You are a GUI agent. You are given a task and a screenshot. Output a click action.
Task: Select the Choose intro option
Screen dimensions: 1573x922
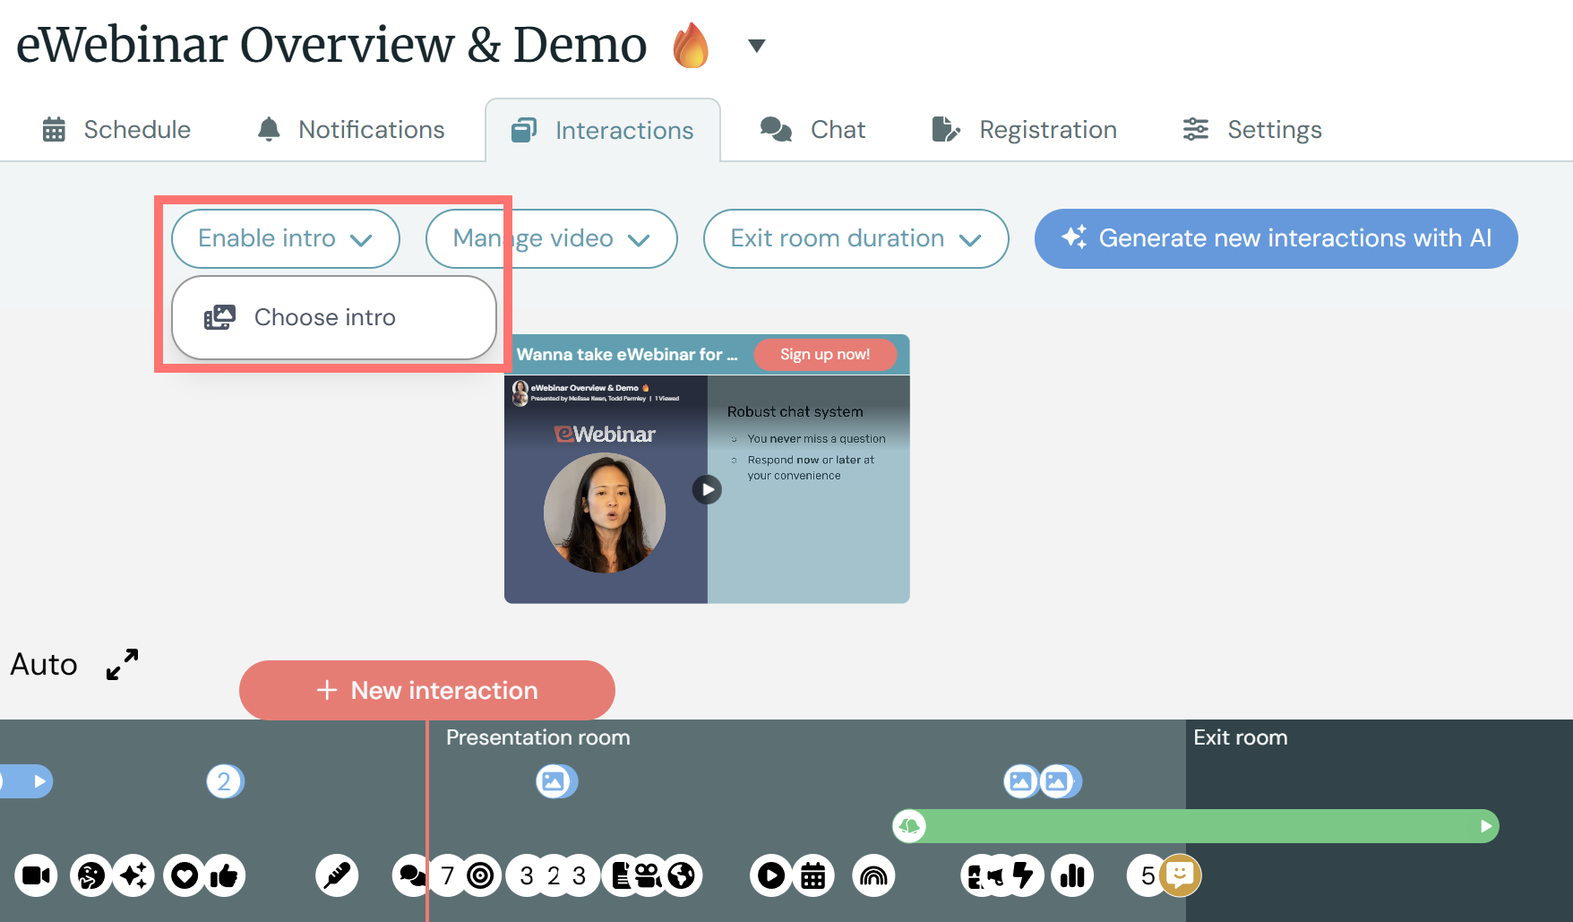(x=333, y=317)
